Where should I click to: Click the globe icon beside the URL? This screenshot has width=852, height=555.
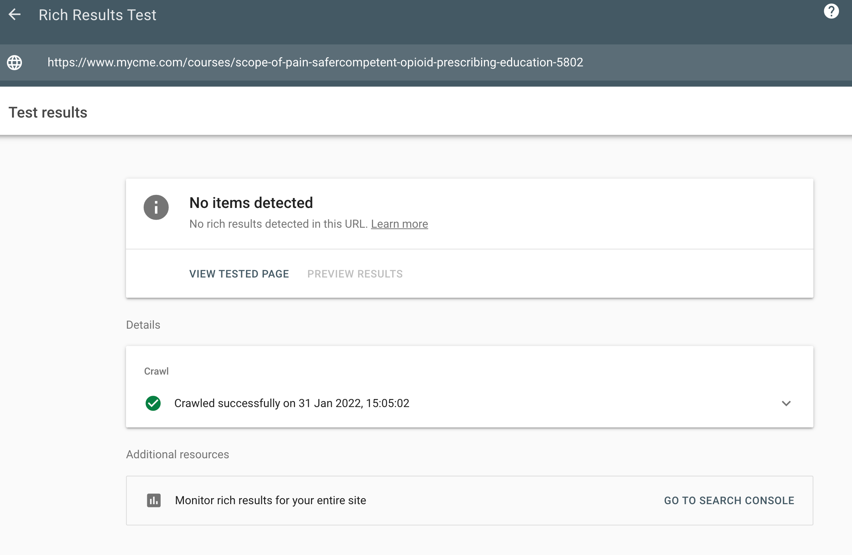click(15, 62)
